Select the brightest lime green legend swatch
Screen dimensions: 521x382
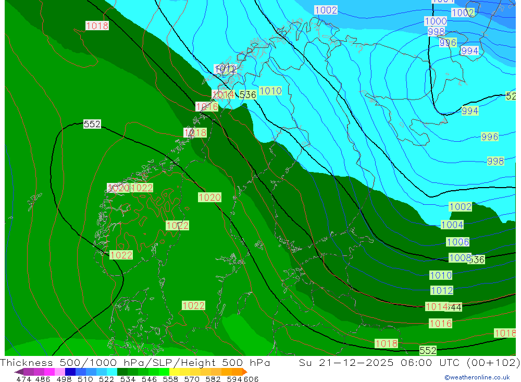[164, 372]
